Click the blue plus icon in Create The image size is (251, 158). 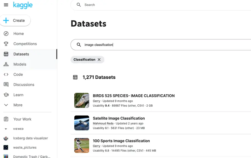coord(6,20)
